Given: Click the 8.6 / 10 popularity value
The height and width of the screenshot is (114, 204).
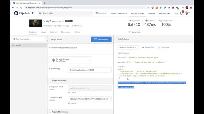Looking at the screenshot, I should (x=134, y=24).
